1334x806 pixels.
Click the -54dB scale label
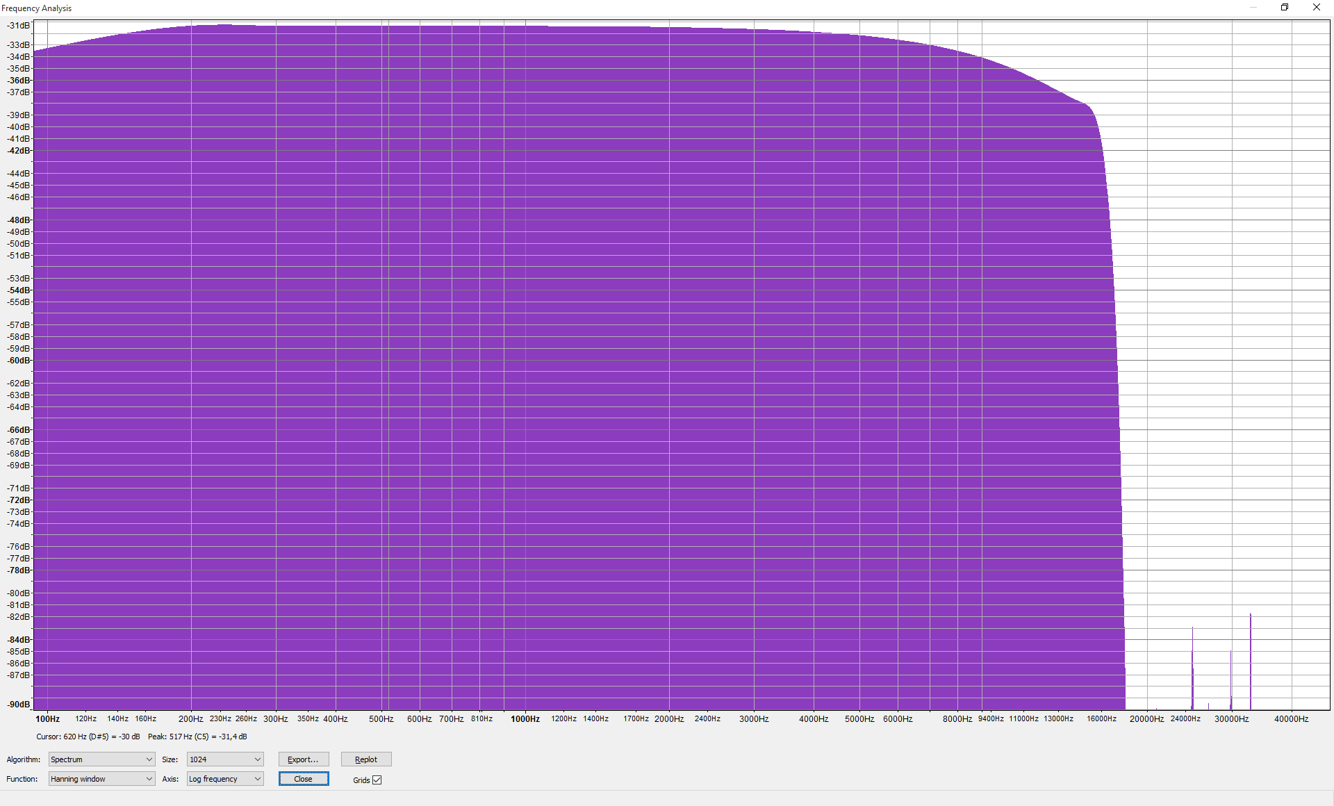tap(19, 290)
